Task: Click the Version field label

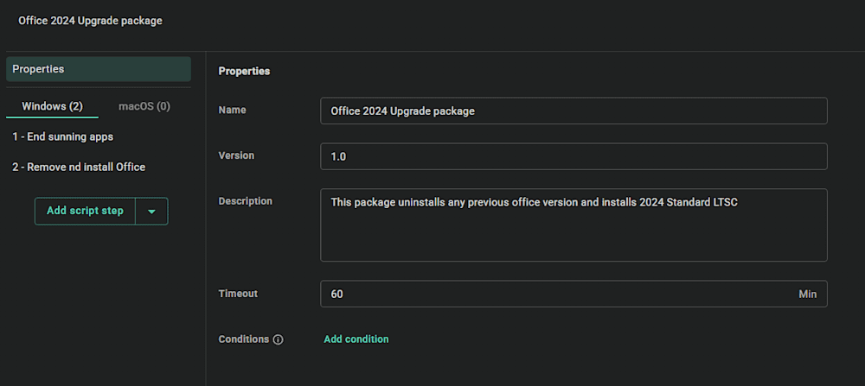Action: click(x=236, y=155)
